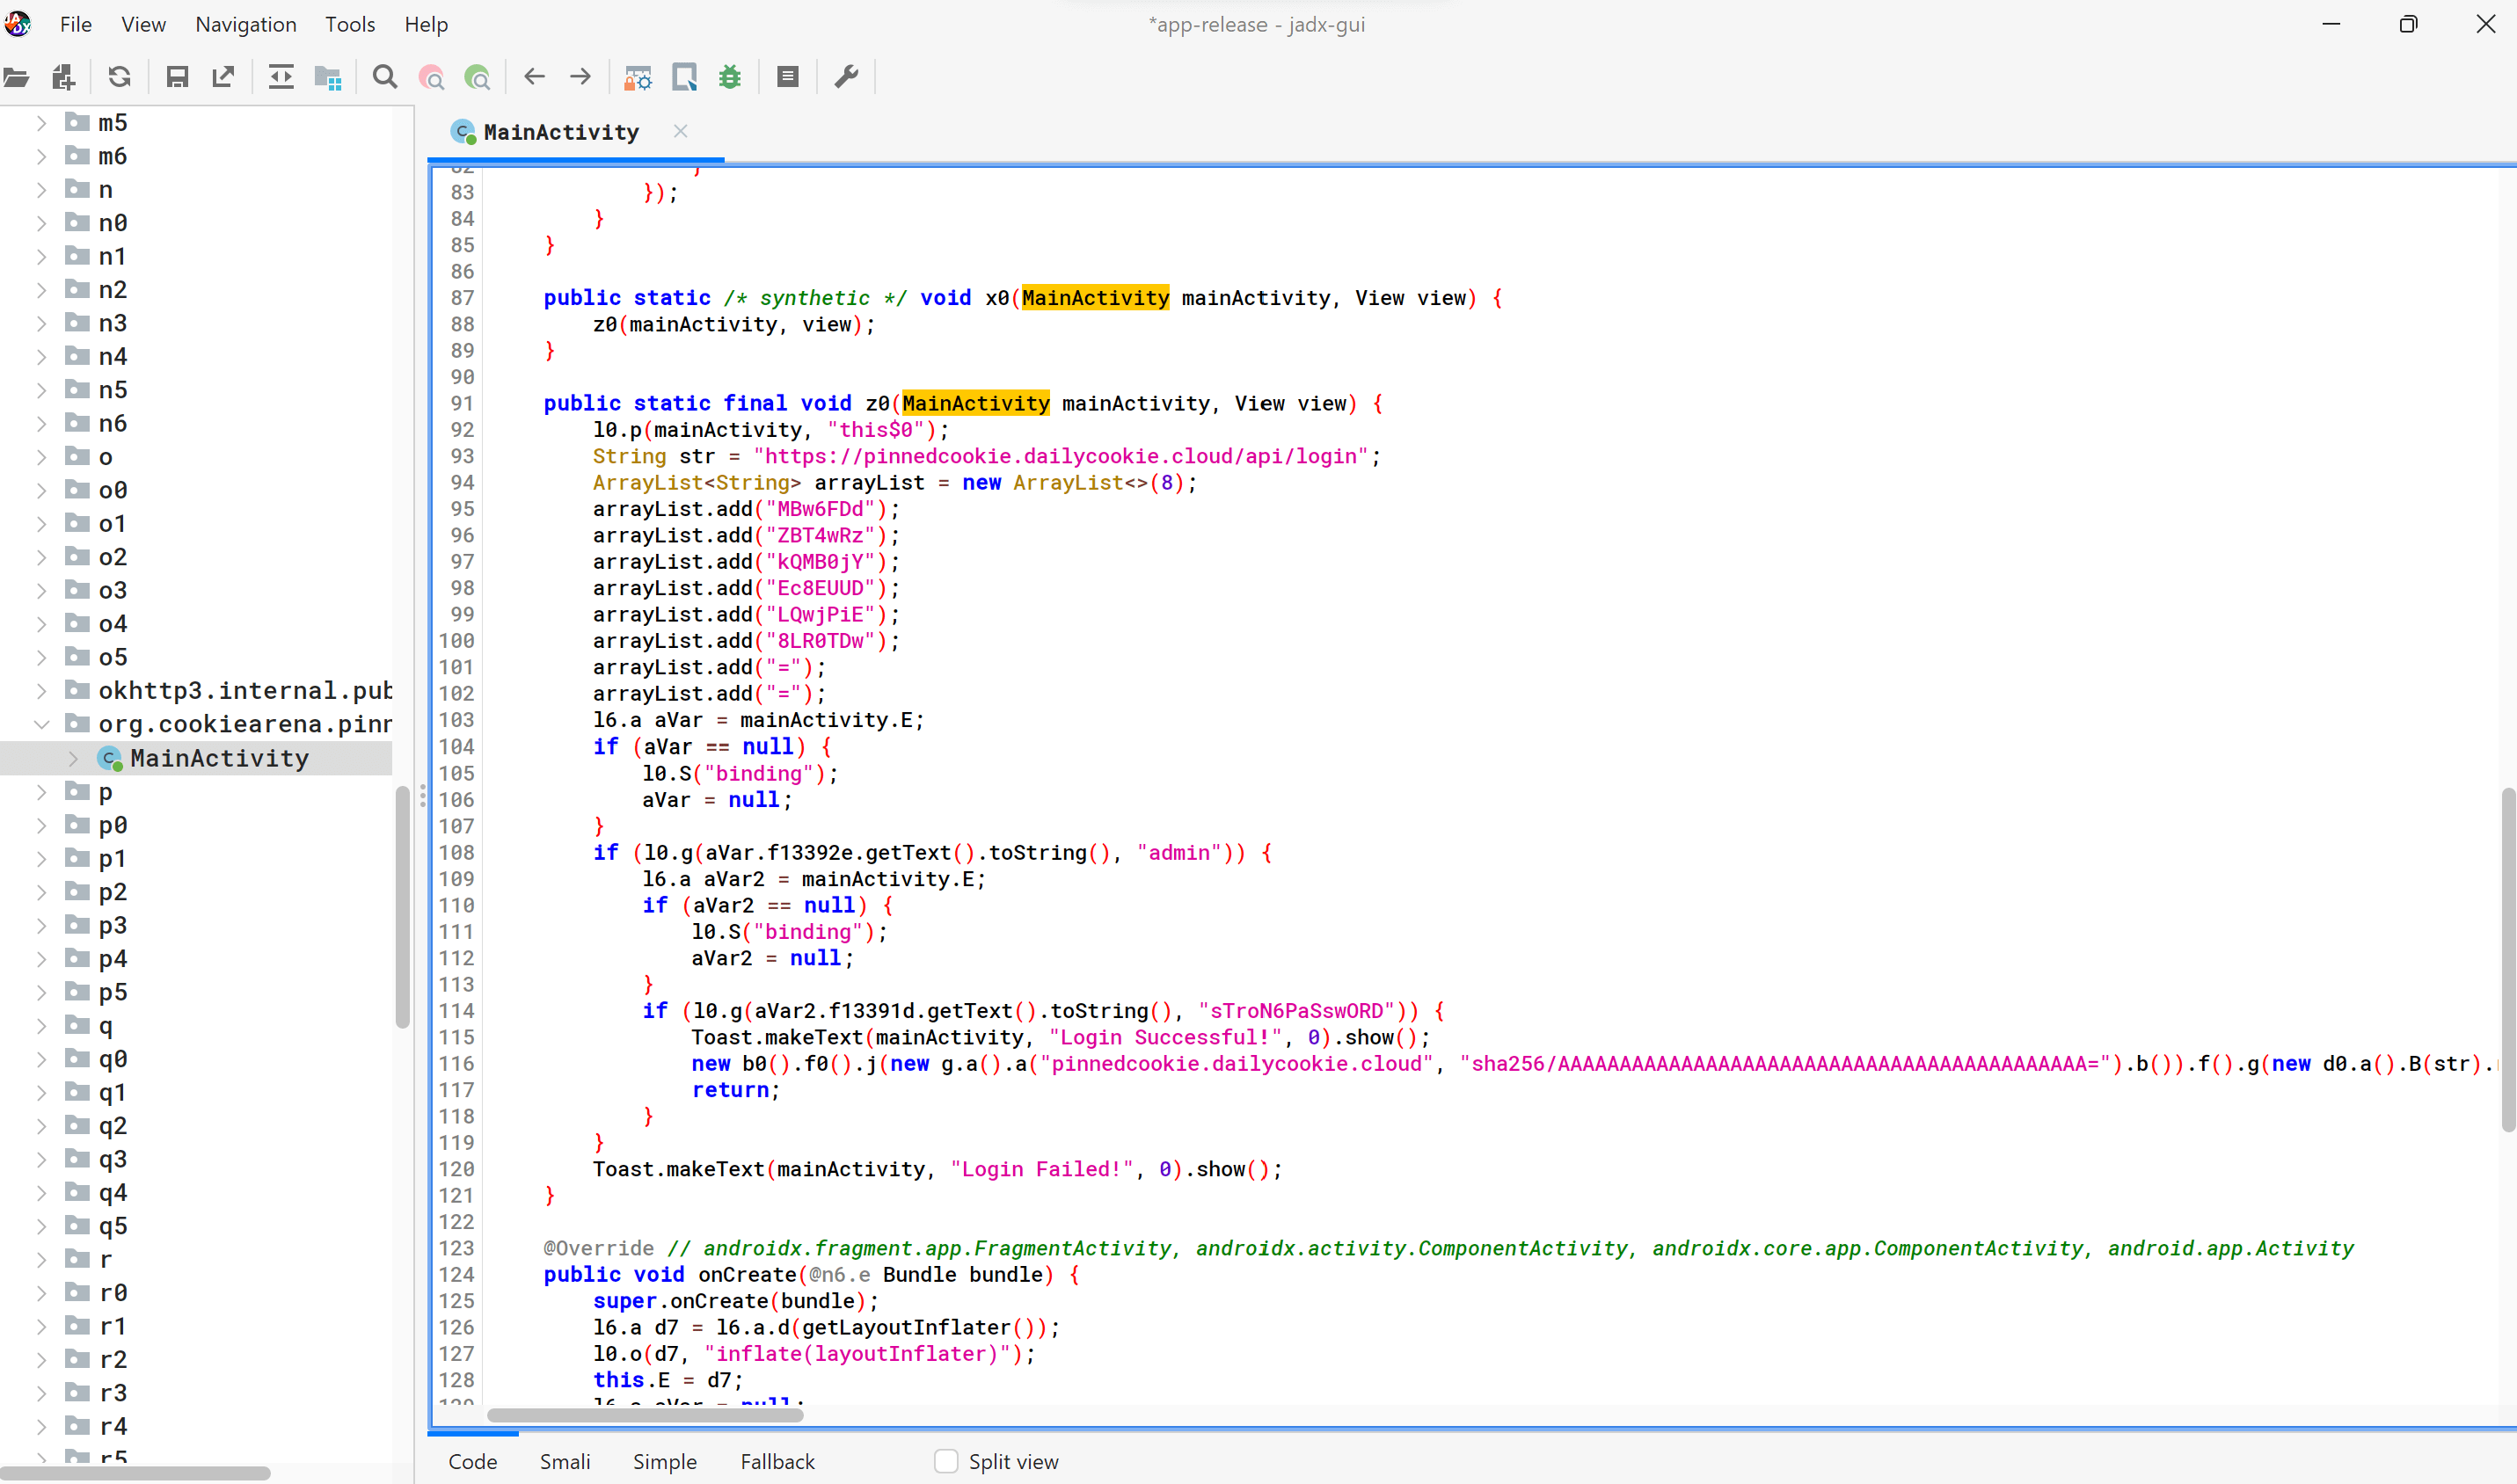Click the Open file toolbar icon

pos(17,77)
